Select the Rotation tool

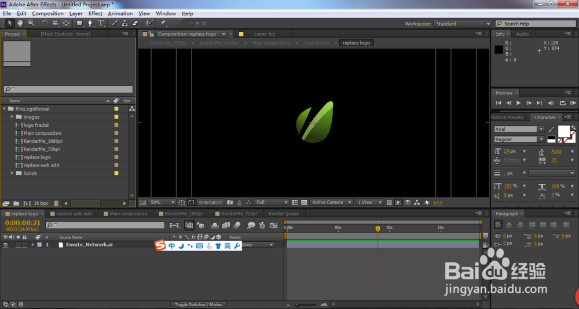[45, 23]
